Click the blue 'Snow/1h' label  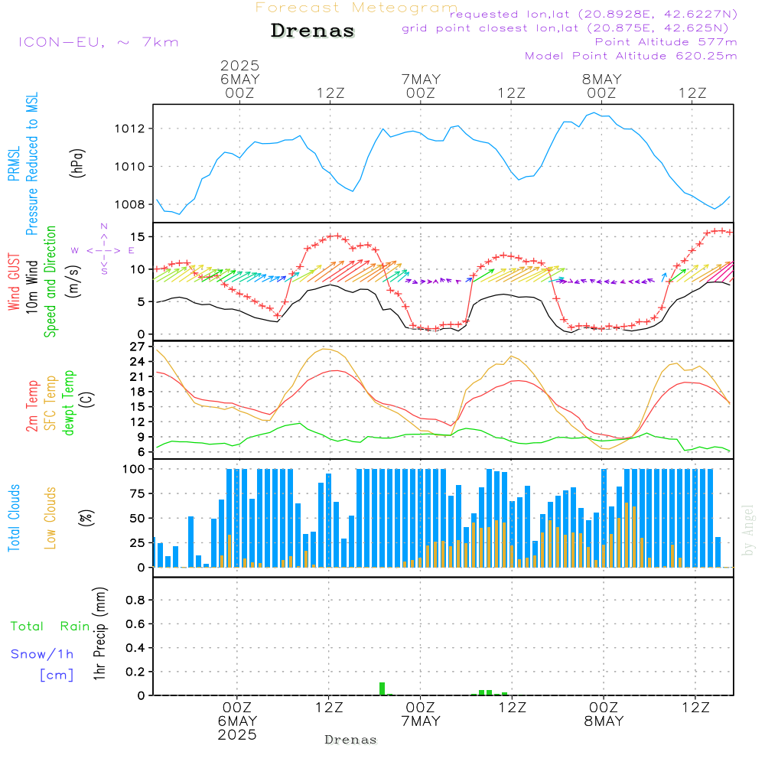click(x=42, y=654)
